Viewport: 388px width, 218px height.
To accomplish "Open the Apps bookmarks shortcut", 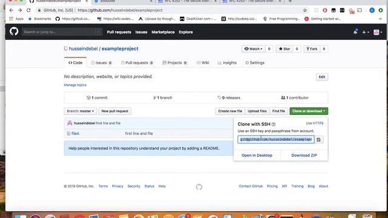I will point(16,19).
